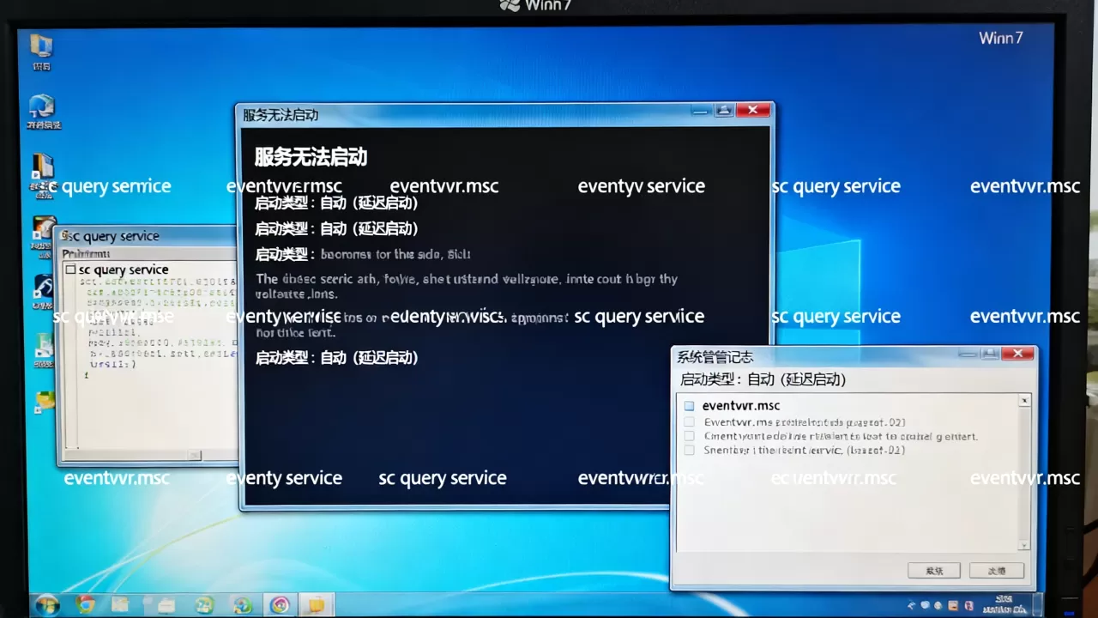Open the Windows Start menu orb

click(x=45, y=605)
